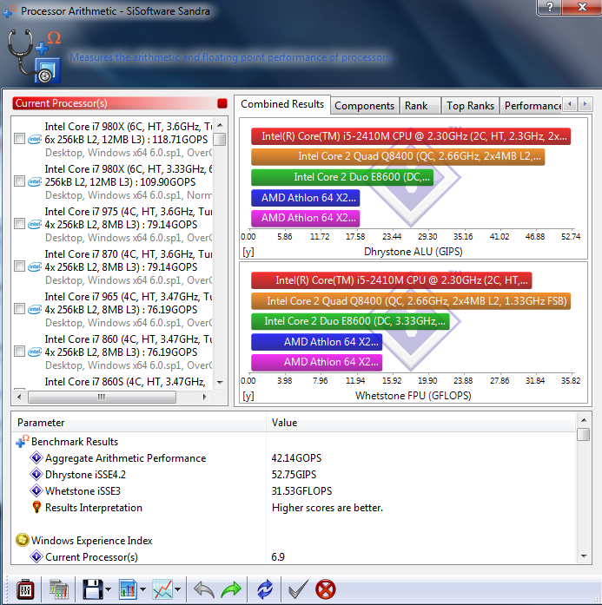This screenshot has height=605, width=602.
Task: Click the processor list horizontal scroll-right arrow
Action: pyautogui.click(x=204, y=397)
